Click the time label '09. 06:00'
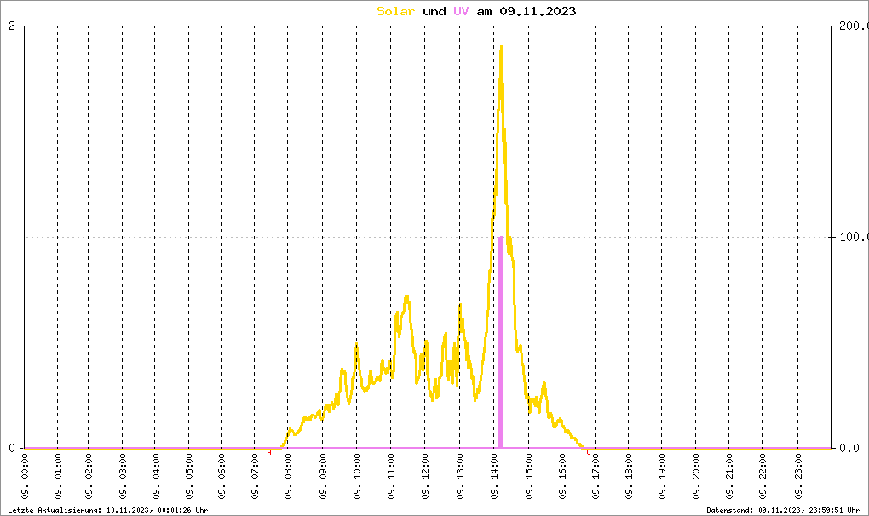 (x=222, y=477)
